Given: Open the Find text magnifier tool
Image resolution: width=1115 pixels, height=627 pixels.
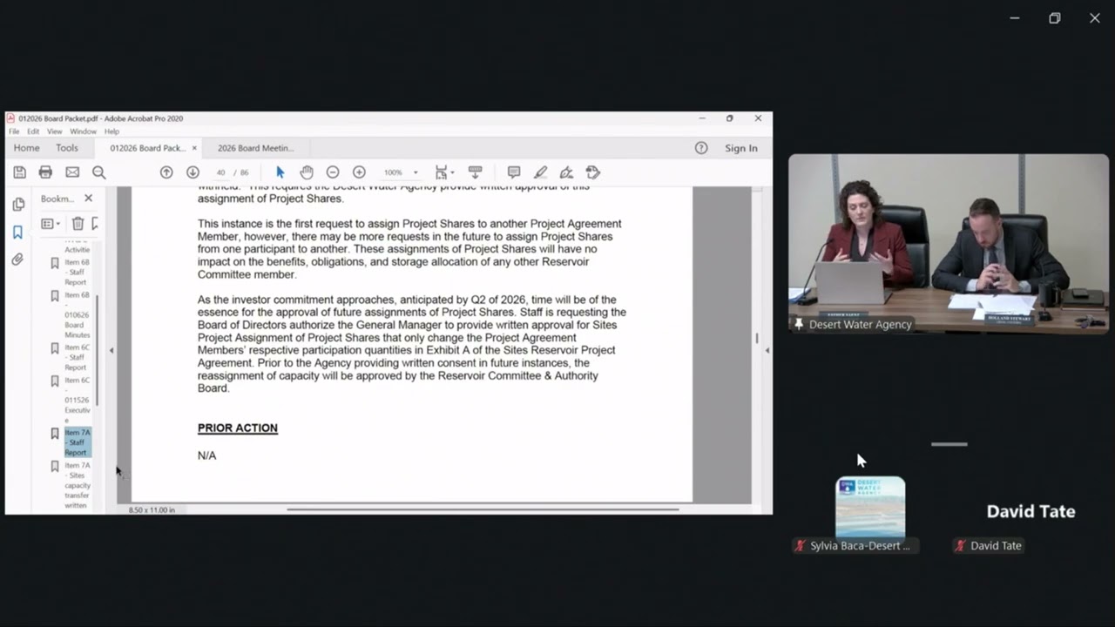Looking at the screenshot, I should [x=99, y=172].
